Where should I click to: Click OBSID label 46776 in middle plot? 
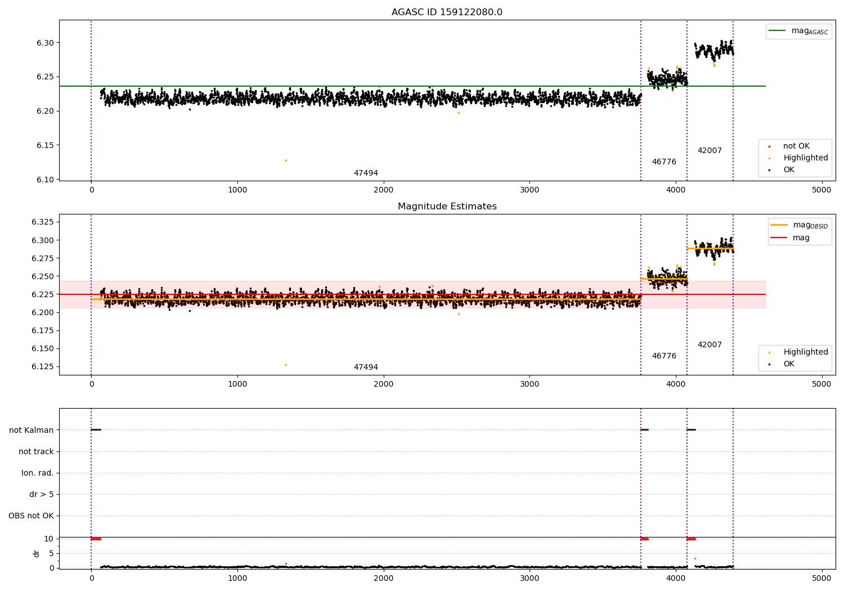(x=664, y=356)
